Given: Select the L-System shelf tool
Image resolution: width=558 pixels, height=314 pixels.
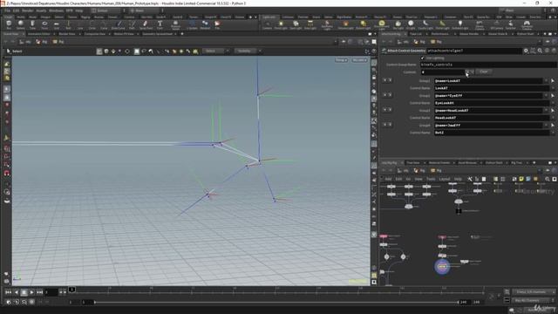Looking at the screenshot, I should (x=192, y=24).
